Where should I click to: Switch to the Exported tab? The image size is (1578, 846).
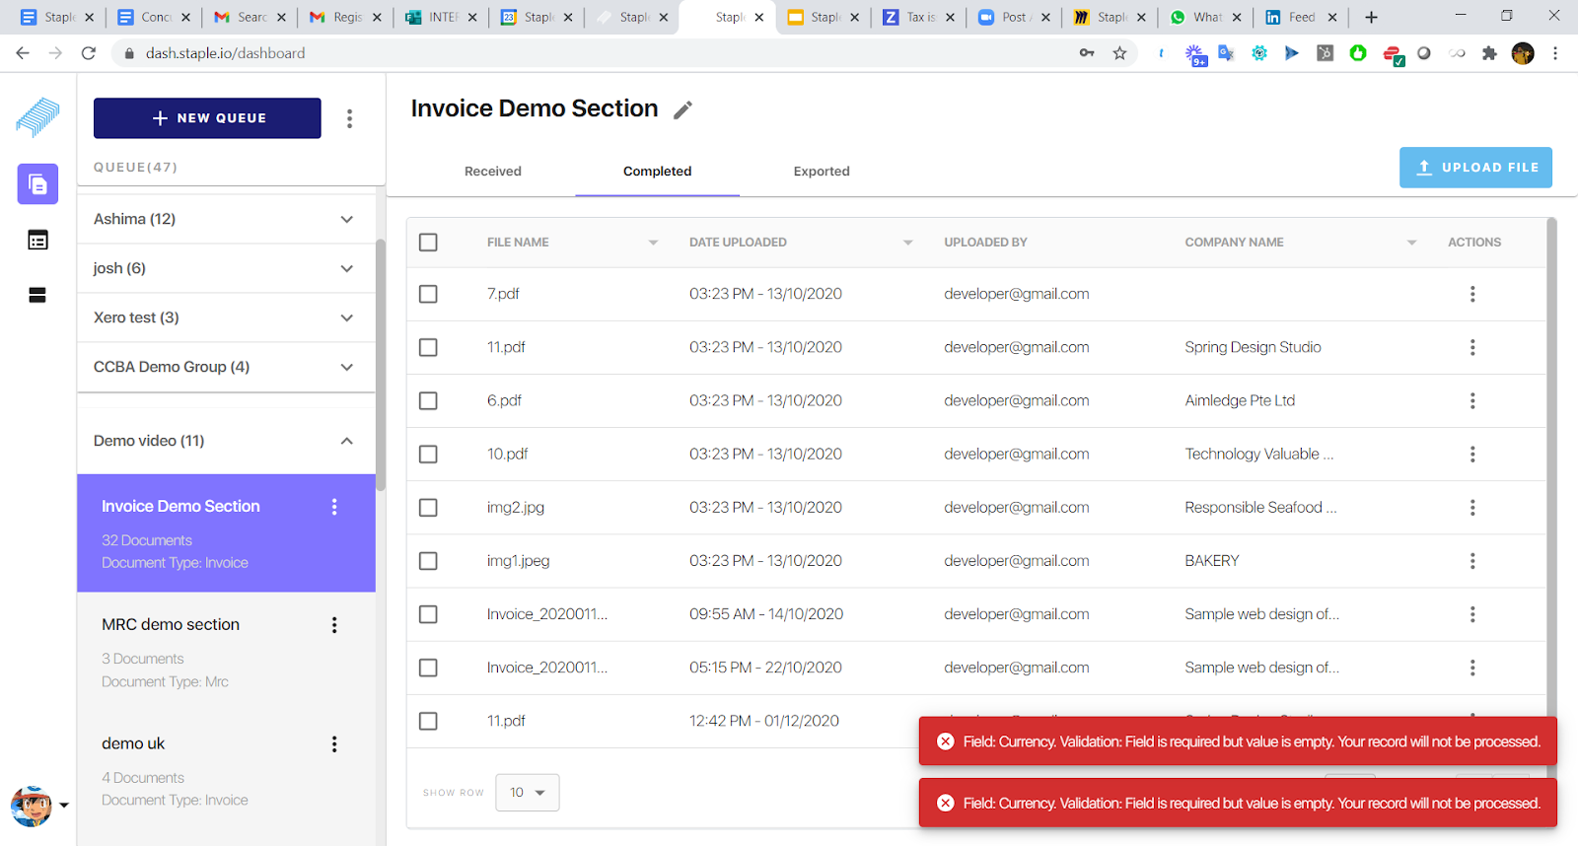(x=822, y=172)
